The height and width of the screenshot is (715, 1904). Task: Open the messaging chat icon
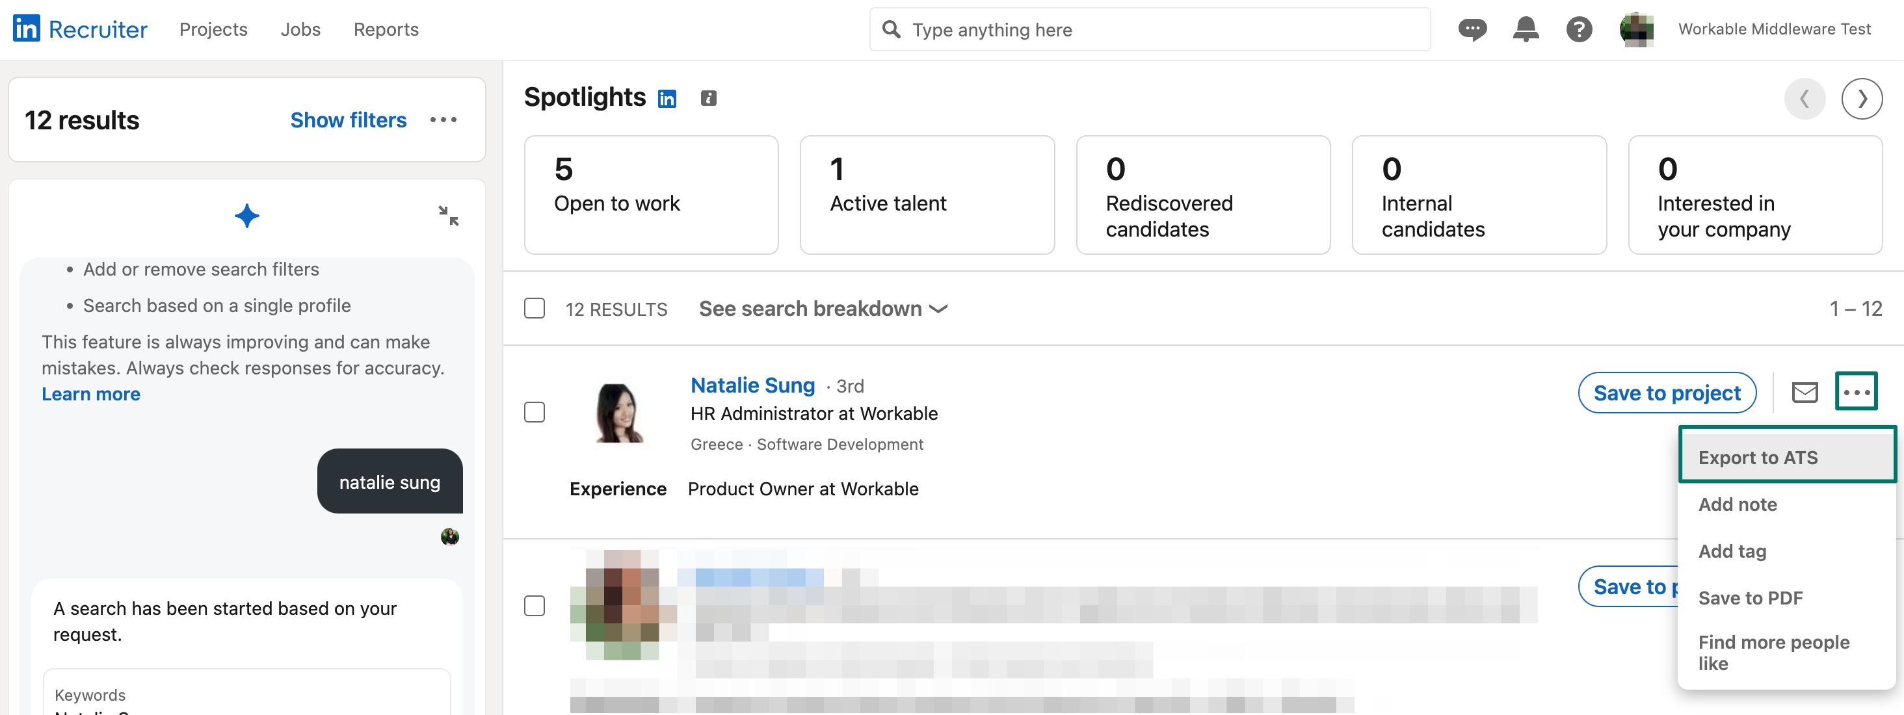coord(1472,29)
